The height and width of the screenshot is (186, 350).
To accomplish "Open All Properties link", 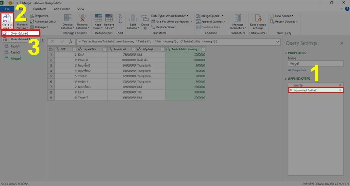I will [x=297, y=70].
